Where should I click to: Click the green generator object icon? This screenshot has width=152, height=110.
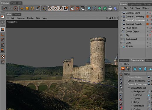coord(100,8)
